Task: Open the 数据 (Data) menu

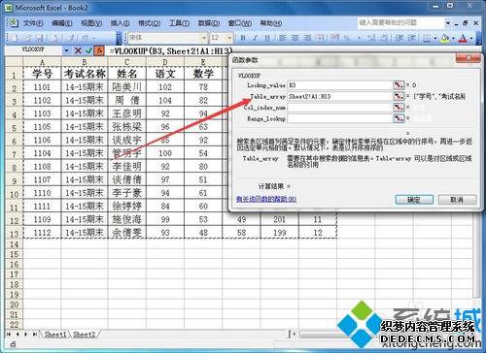Action: tap(209, 23)
